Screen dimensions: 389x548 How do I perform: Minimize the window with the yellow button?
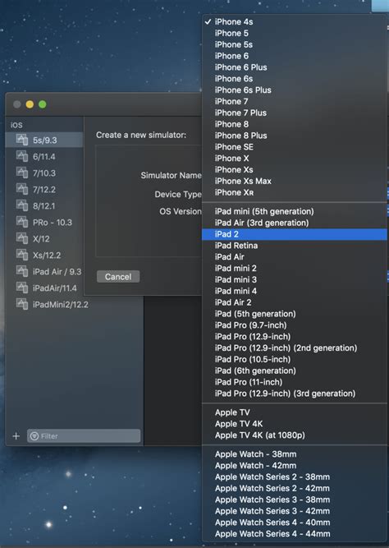tap(30, 104)
